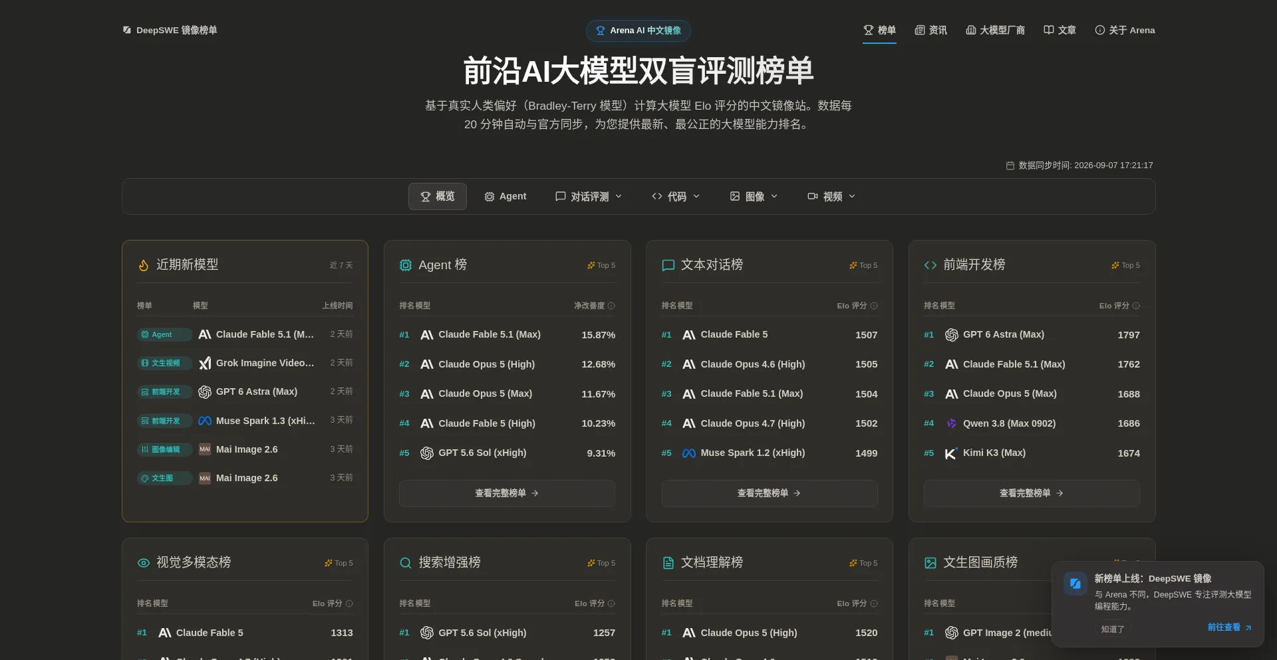Click the DeepSWE 镜像榜单 logo icon
The image size is (1277, 660).
(x=127, y=30)
